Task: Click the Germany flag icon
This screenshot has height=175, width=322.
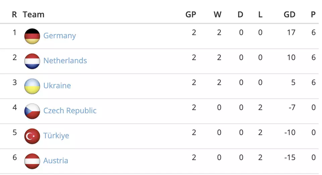Action: 32,36
